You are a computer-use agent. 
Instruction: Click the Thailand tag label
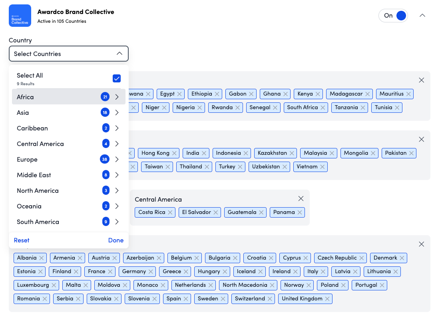pos(191,167)
